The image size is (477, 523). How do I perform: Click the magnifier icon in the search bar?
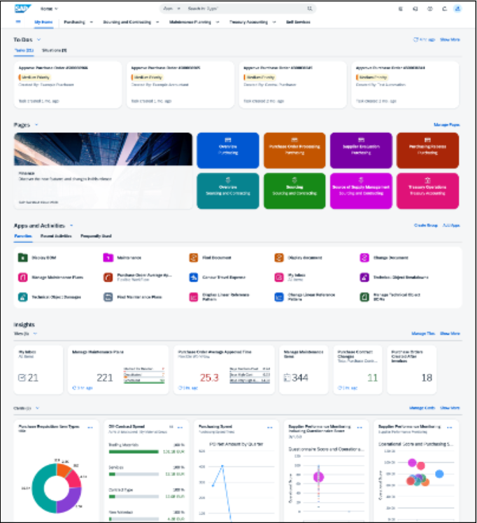click(x=310, y=8)
